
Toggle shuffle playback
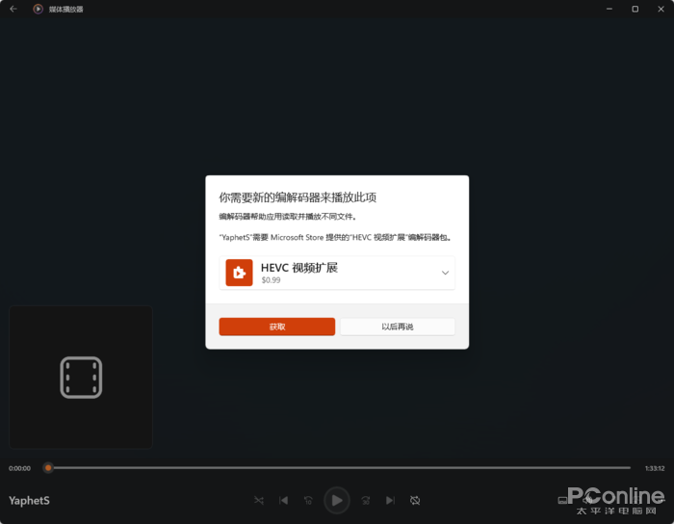click(x=259, y=500)
